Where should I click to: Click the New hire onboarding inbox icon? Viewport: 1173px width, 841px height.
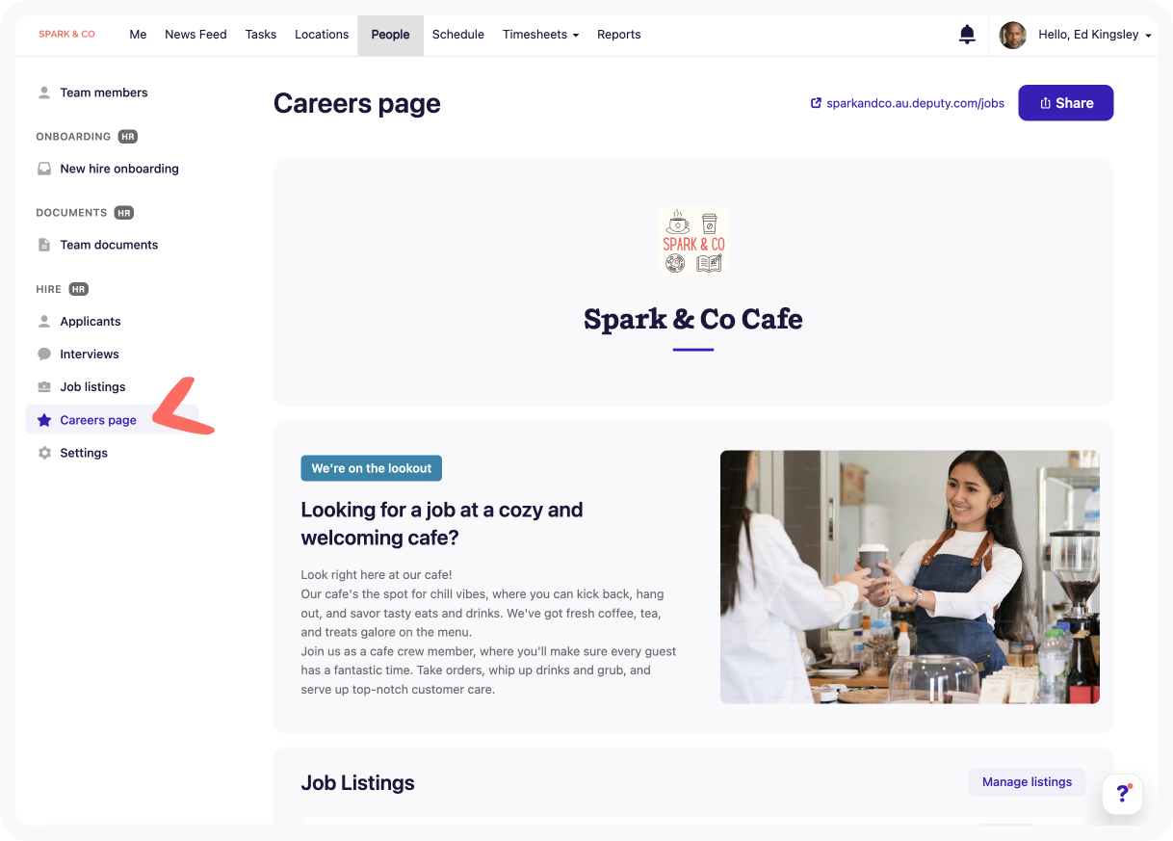[44, 169]
